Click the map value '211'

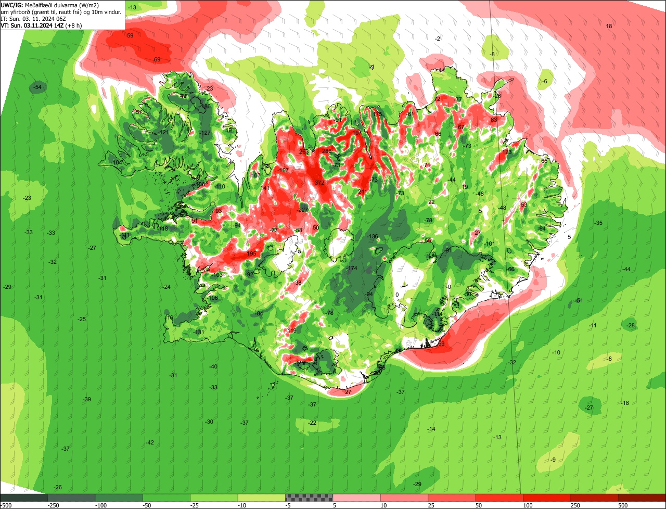pos(363,192)
